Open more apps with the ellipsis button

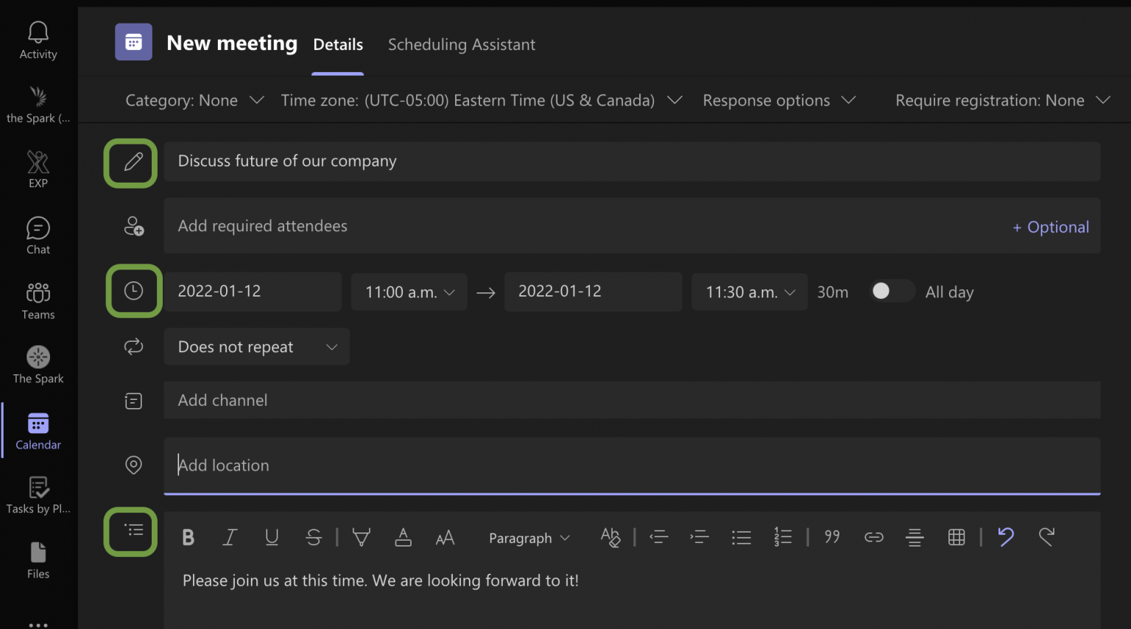click(x=38, y=622)
